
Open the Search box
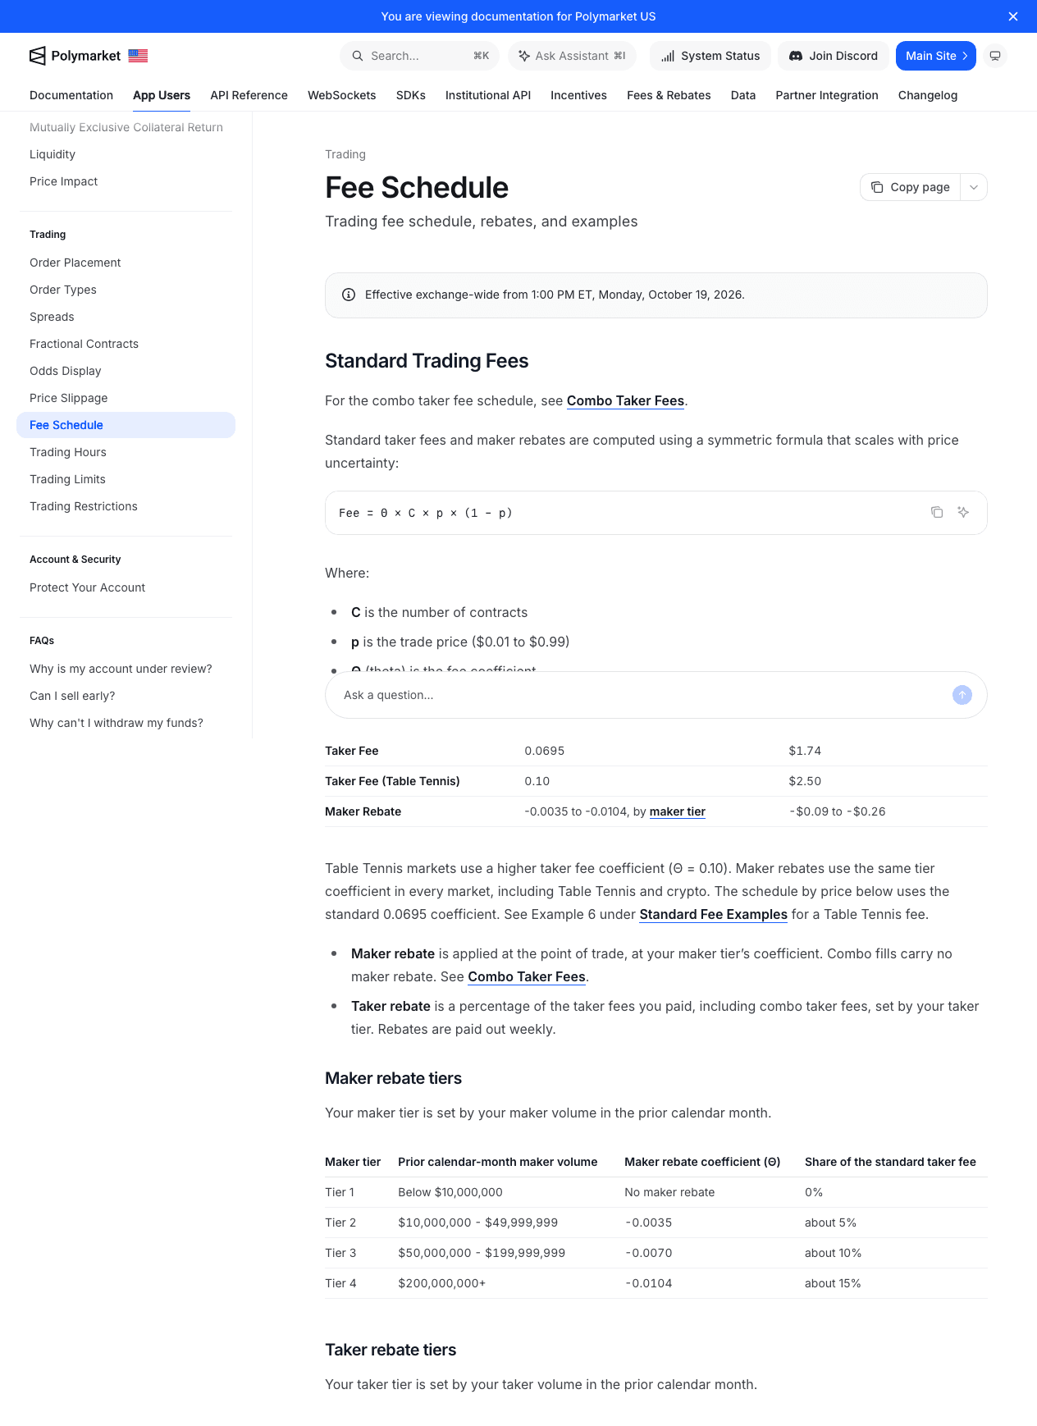point(419,56)
